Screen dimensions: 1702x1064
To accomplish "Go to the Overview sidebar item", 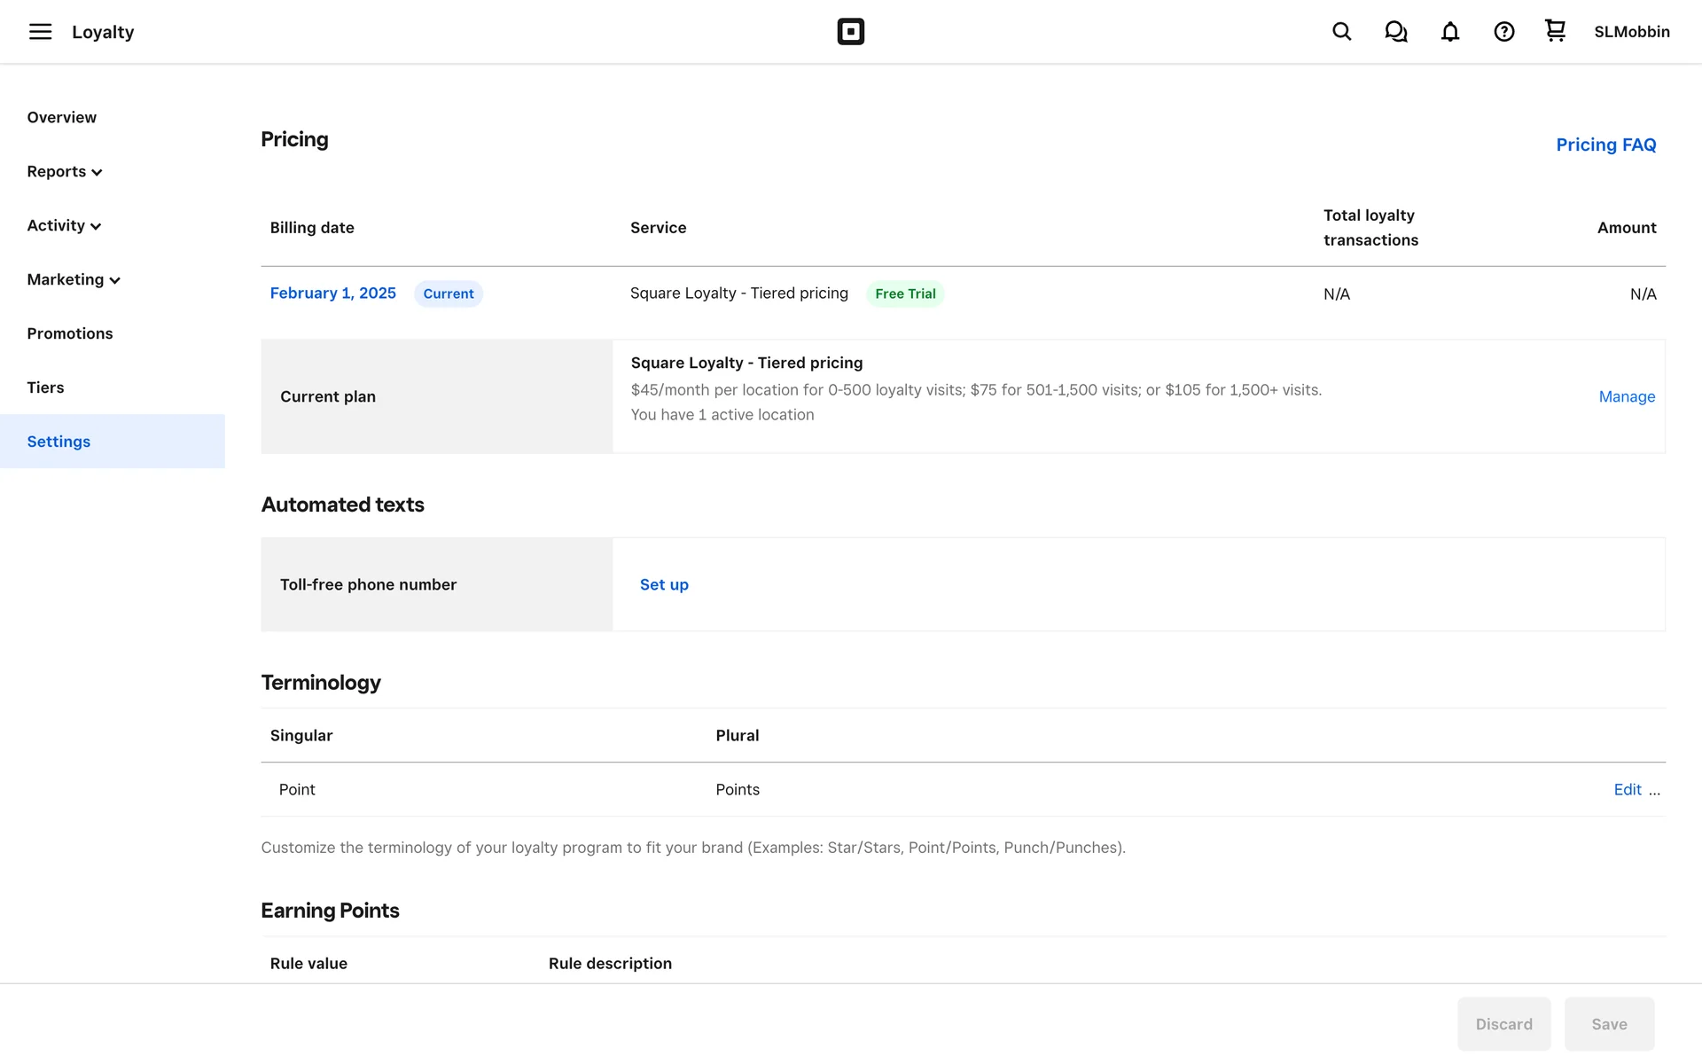I will 61,118.
